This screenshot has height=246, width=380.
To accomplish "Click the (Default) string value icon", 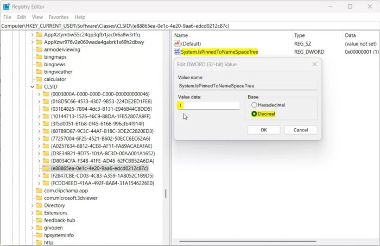I will pyautogui.click(x=177, y=43).
